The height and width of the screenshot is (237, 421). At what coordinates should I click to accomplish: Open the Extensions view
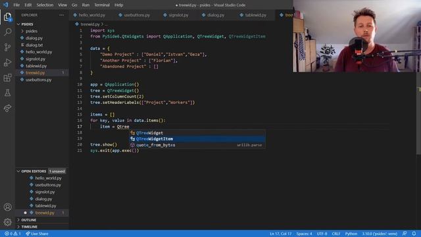(x=7, y=78)
